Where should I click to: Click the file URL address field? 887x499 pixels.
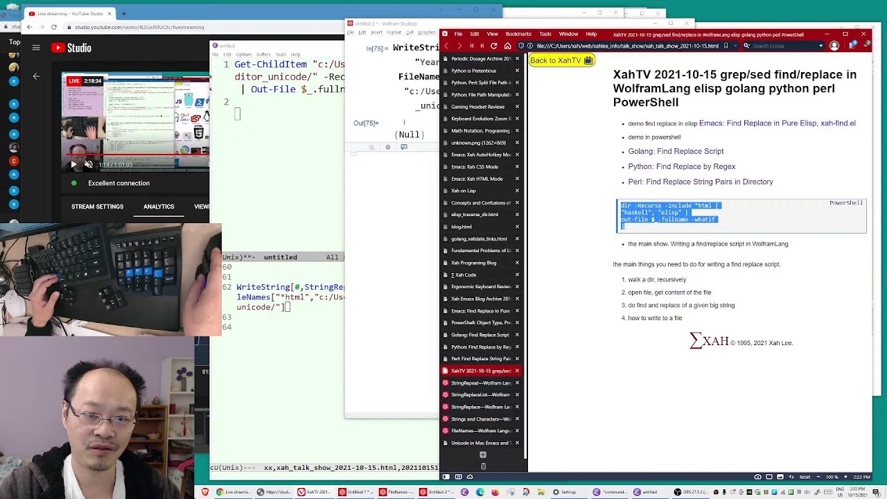point(627,46)
